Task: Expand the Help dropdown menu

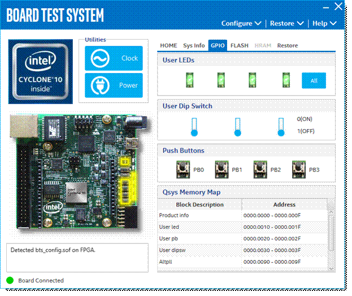Action: click(x=325, y=23)
